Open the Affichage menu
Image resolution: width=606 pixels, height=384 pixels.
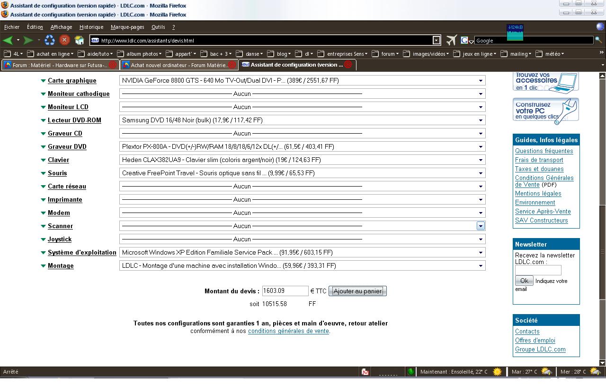tap(61, 27)
